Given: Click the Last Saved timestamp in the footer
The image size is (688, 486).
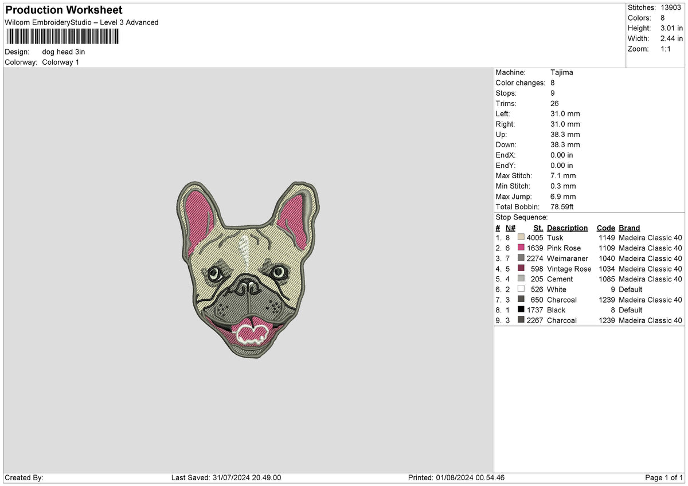Looking at the screenshot, I should coord(226,477).
